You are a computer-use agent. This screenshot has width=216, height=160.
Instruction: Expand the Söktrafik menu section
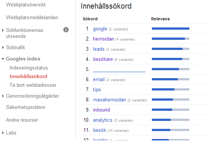(x=3, y=47)
